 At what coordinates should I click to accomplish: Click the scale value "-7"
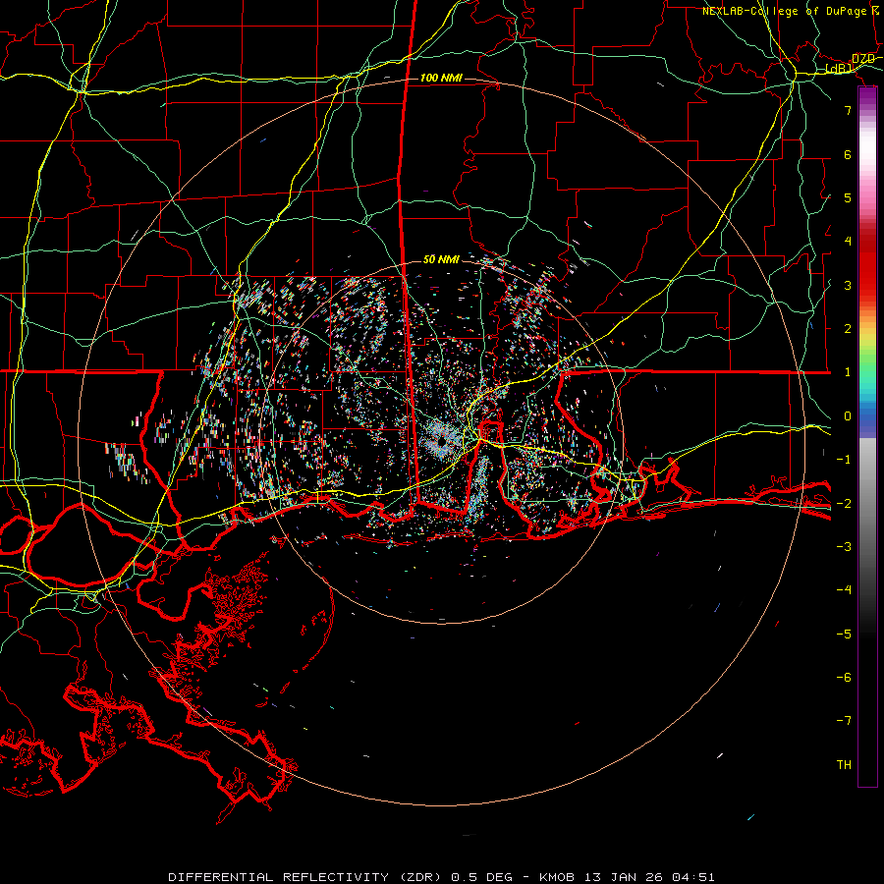tap(844, 721)
